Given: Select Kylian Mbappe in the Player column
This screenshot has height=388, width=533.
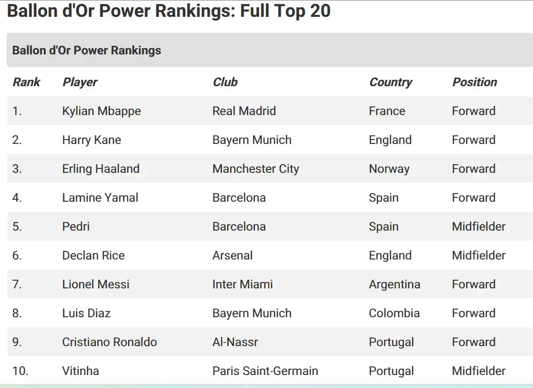Looking at the screenshot, I should tap(102, 111).
